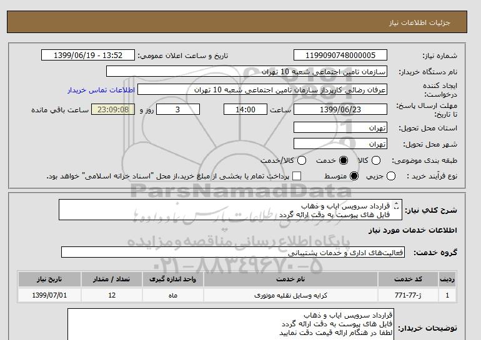Image resolution: width=481 pixels, height=340 pixels.
Task: Click the تعداد / مقدار column header
Action: (112, 279)
